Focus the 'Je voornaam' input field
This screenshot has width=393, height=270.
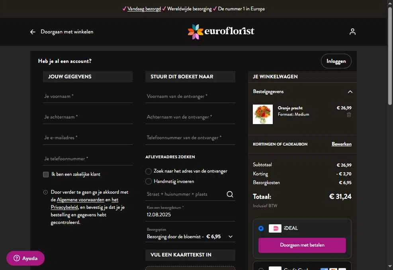point(88,96)
